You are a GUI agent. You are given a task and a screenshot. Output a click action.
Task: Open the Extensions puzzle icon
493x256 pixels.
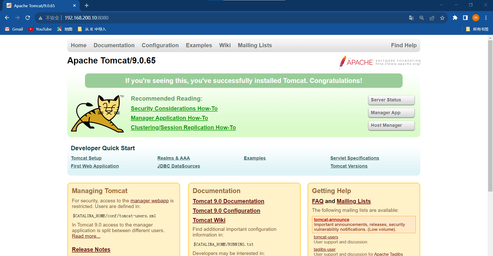coord(455,18)
